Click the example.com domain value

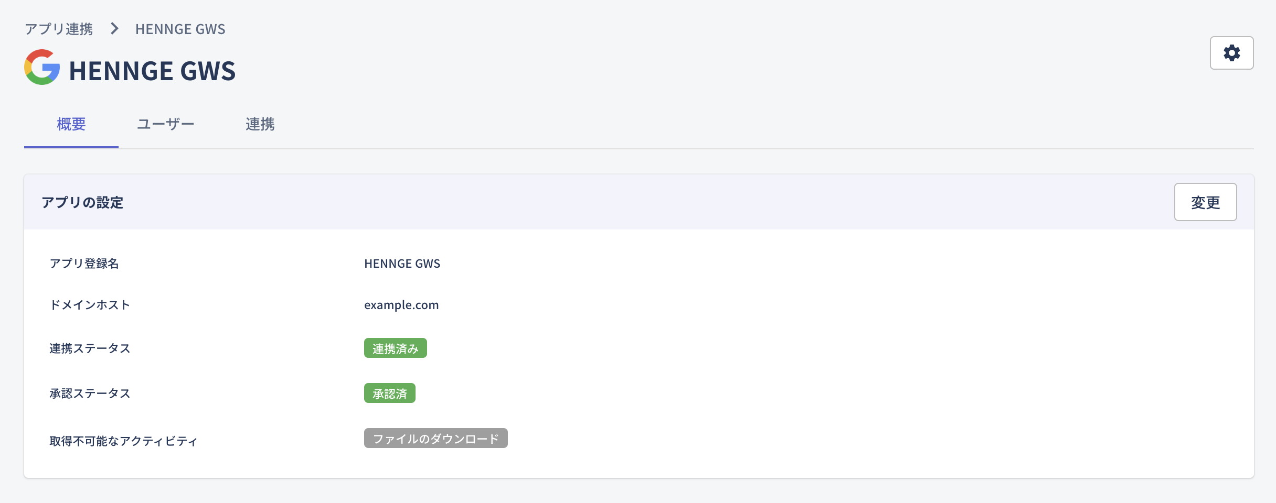[x=401, y=305]
